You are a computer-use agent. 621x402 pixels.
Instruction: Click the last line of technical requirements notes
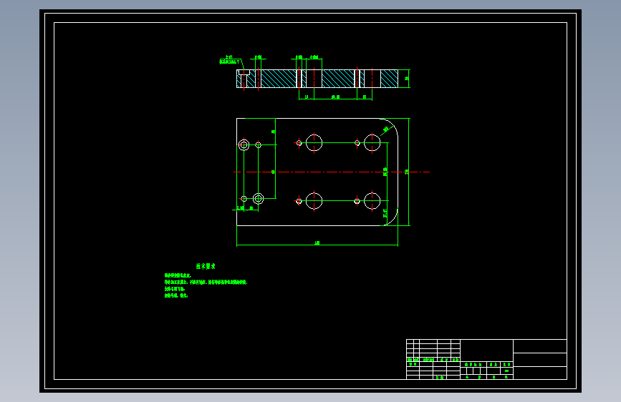(x=176, y=295)
